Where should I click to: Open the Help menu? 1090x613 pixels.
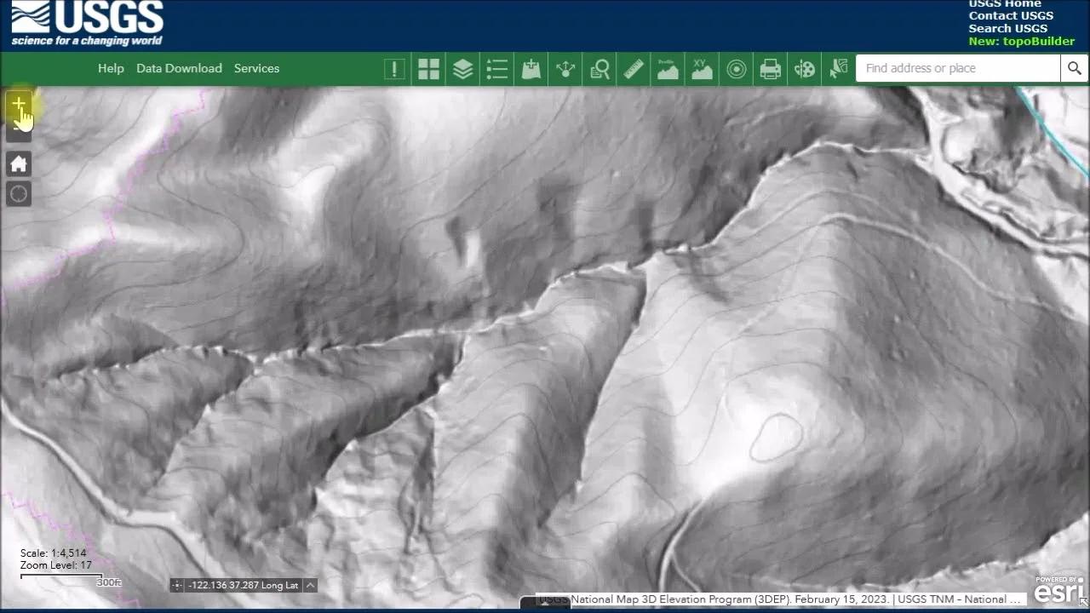(111, 68)
